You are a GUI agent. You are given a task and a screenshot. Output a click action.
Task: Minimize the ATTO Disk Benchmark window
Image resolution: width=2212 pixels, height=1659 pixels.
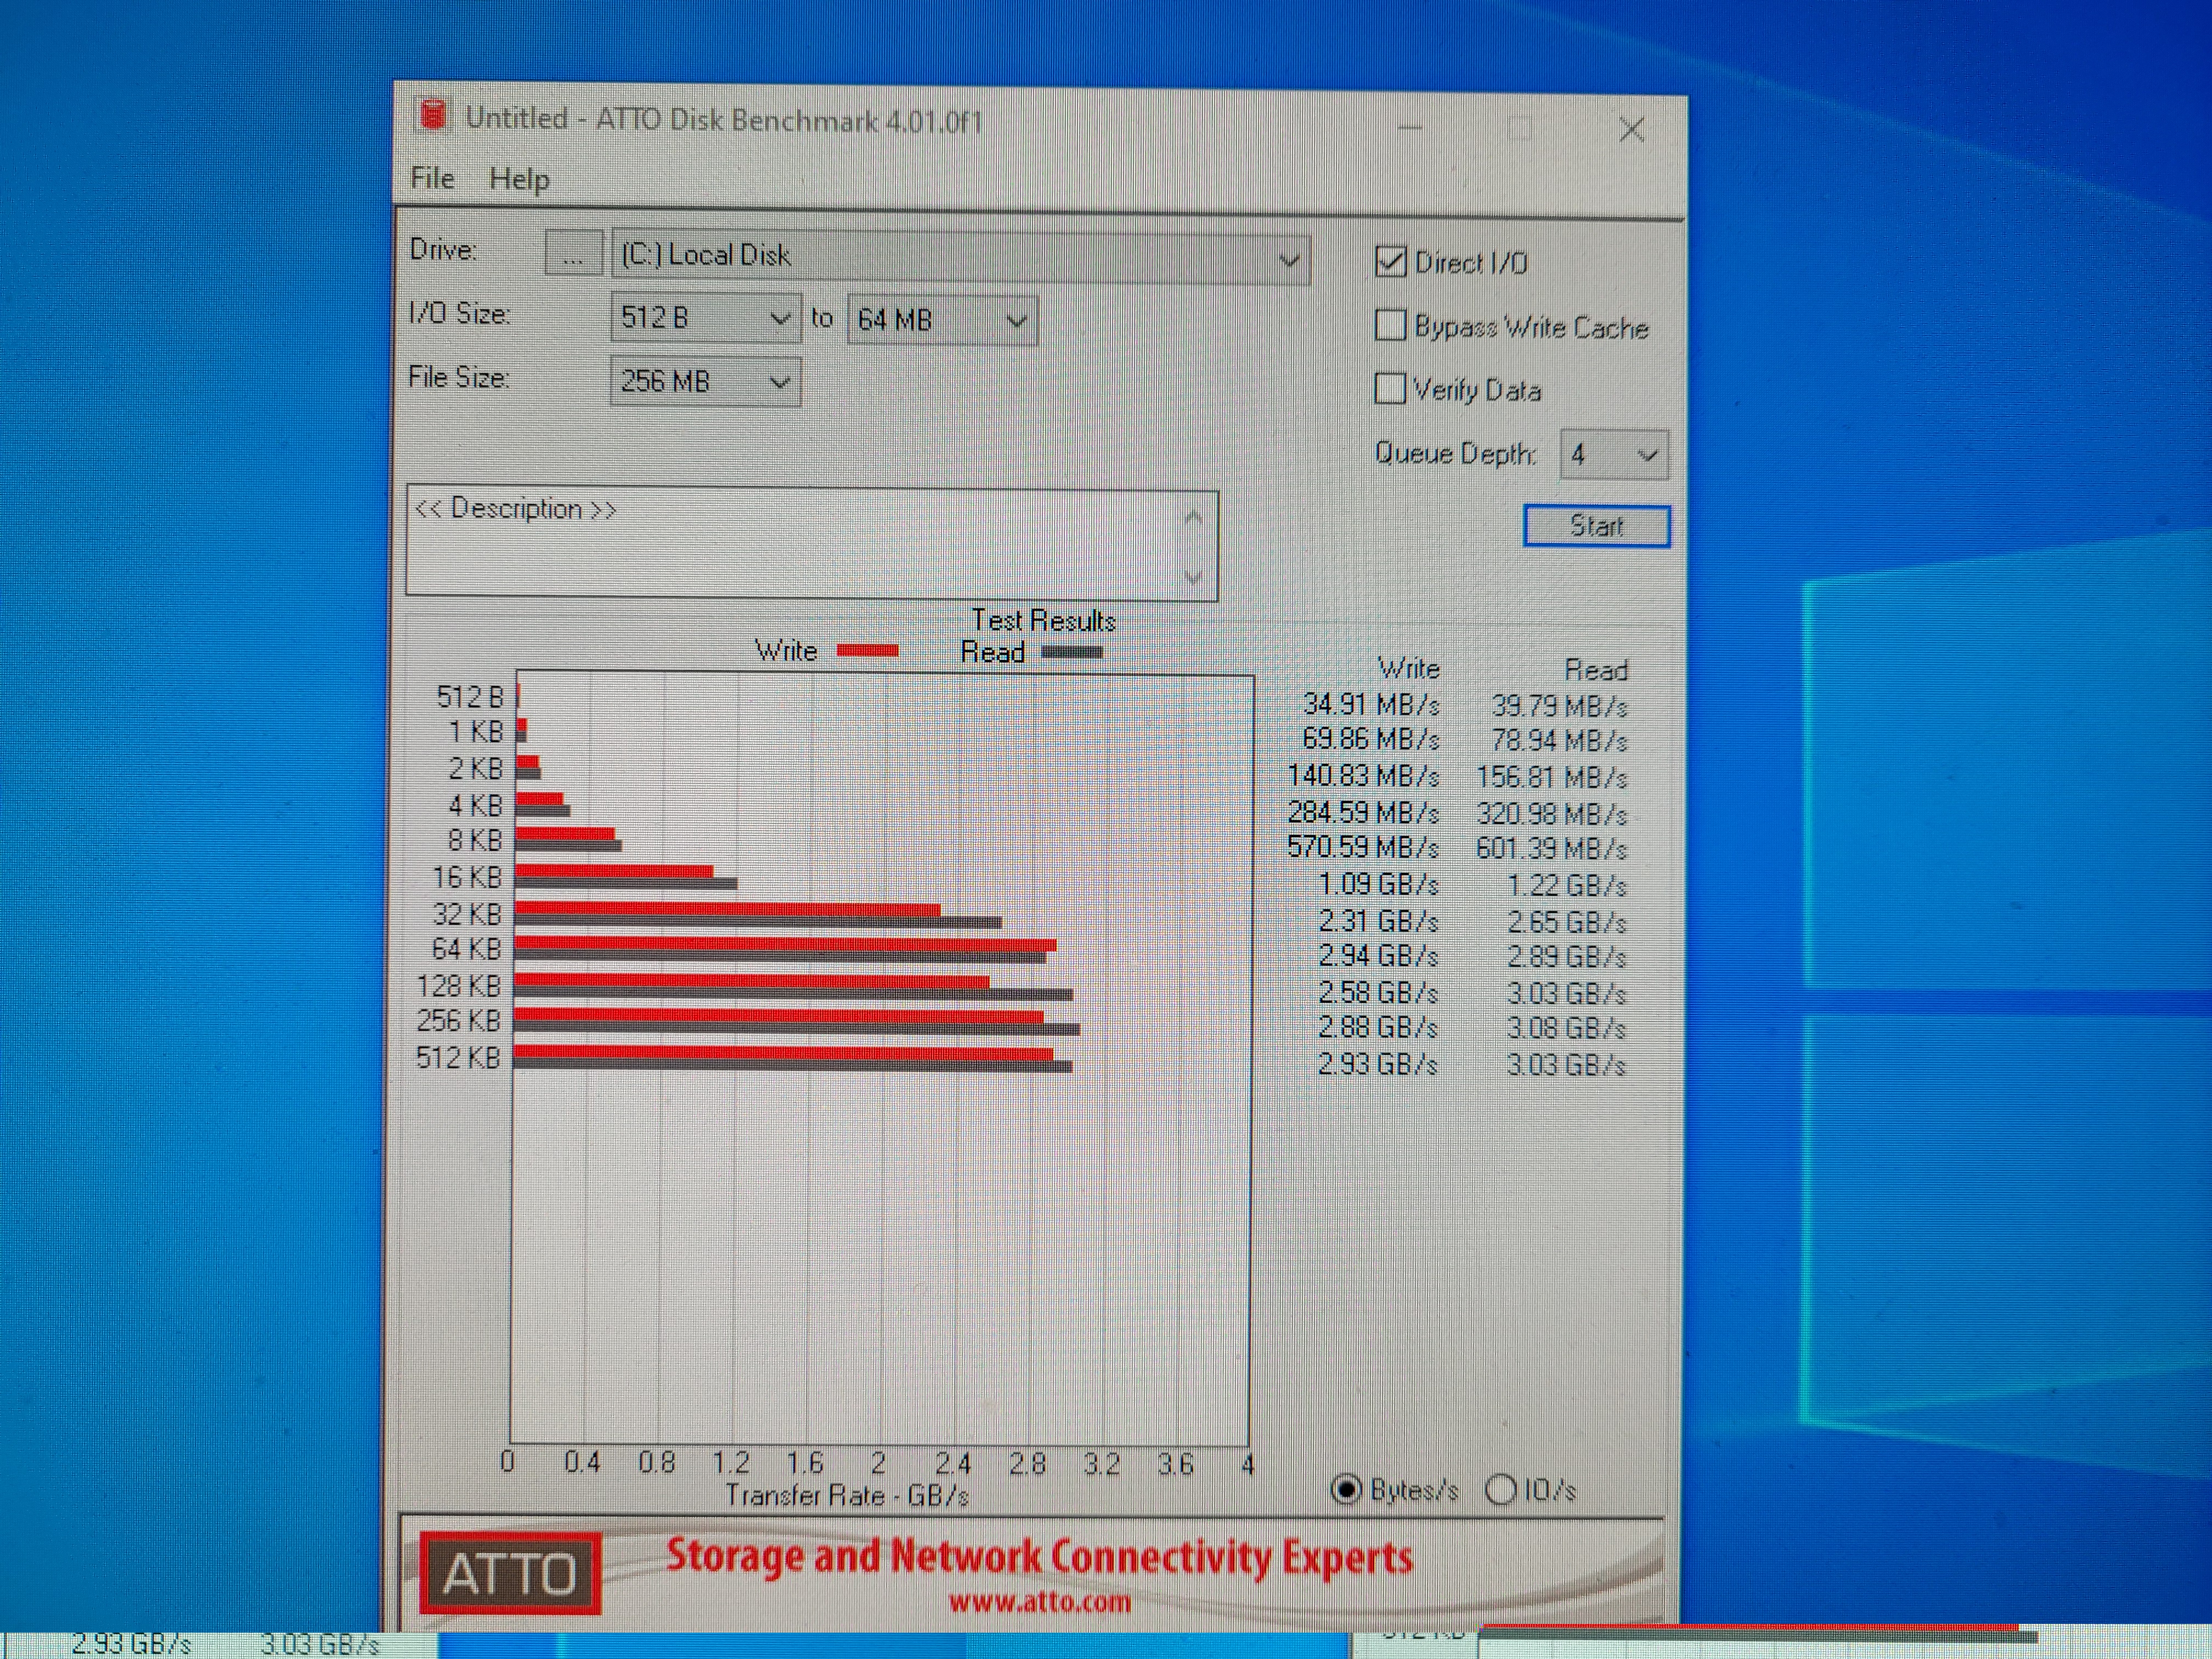click(1409, 127)
